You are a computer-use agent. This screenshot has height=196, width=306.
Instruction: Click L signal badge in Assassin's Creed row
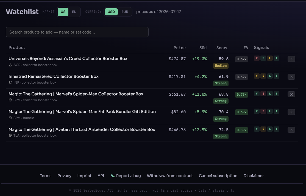[x=270, y=58]
